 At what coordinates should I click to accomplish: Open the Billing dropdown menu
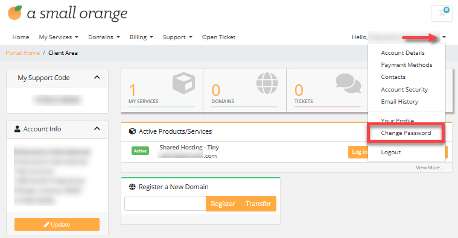click(141, 37)
